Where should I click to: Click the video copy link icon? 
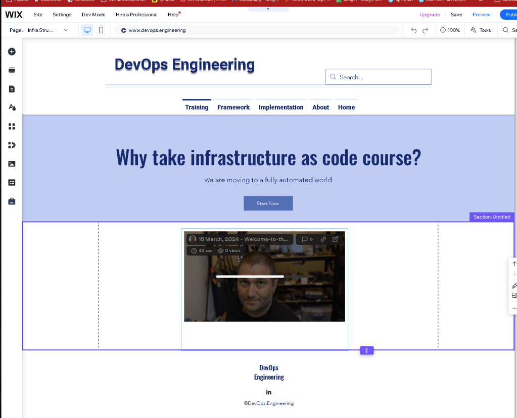[323, 239]
